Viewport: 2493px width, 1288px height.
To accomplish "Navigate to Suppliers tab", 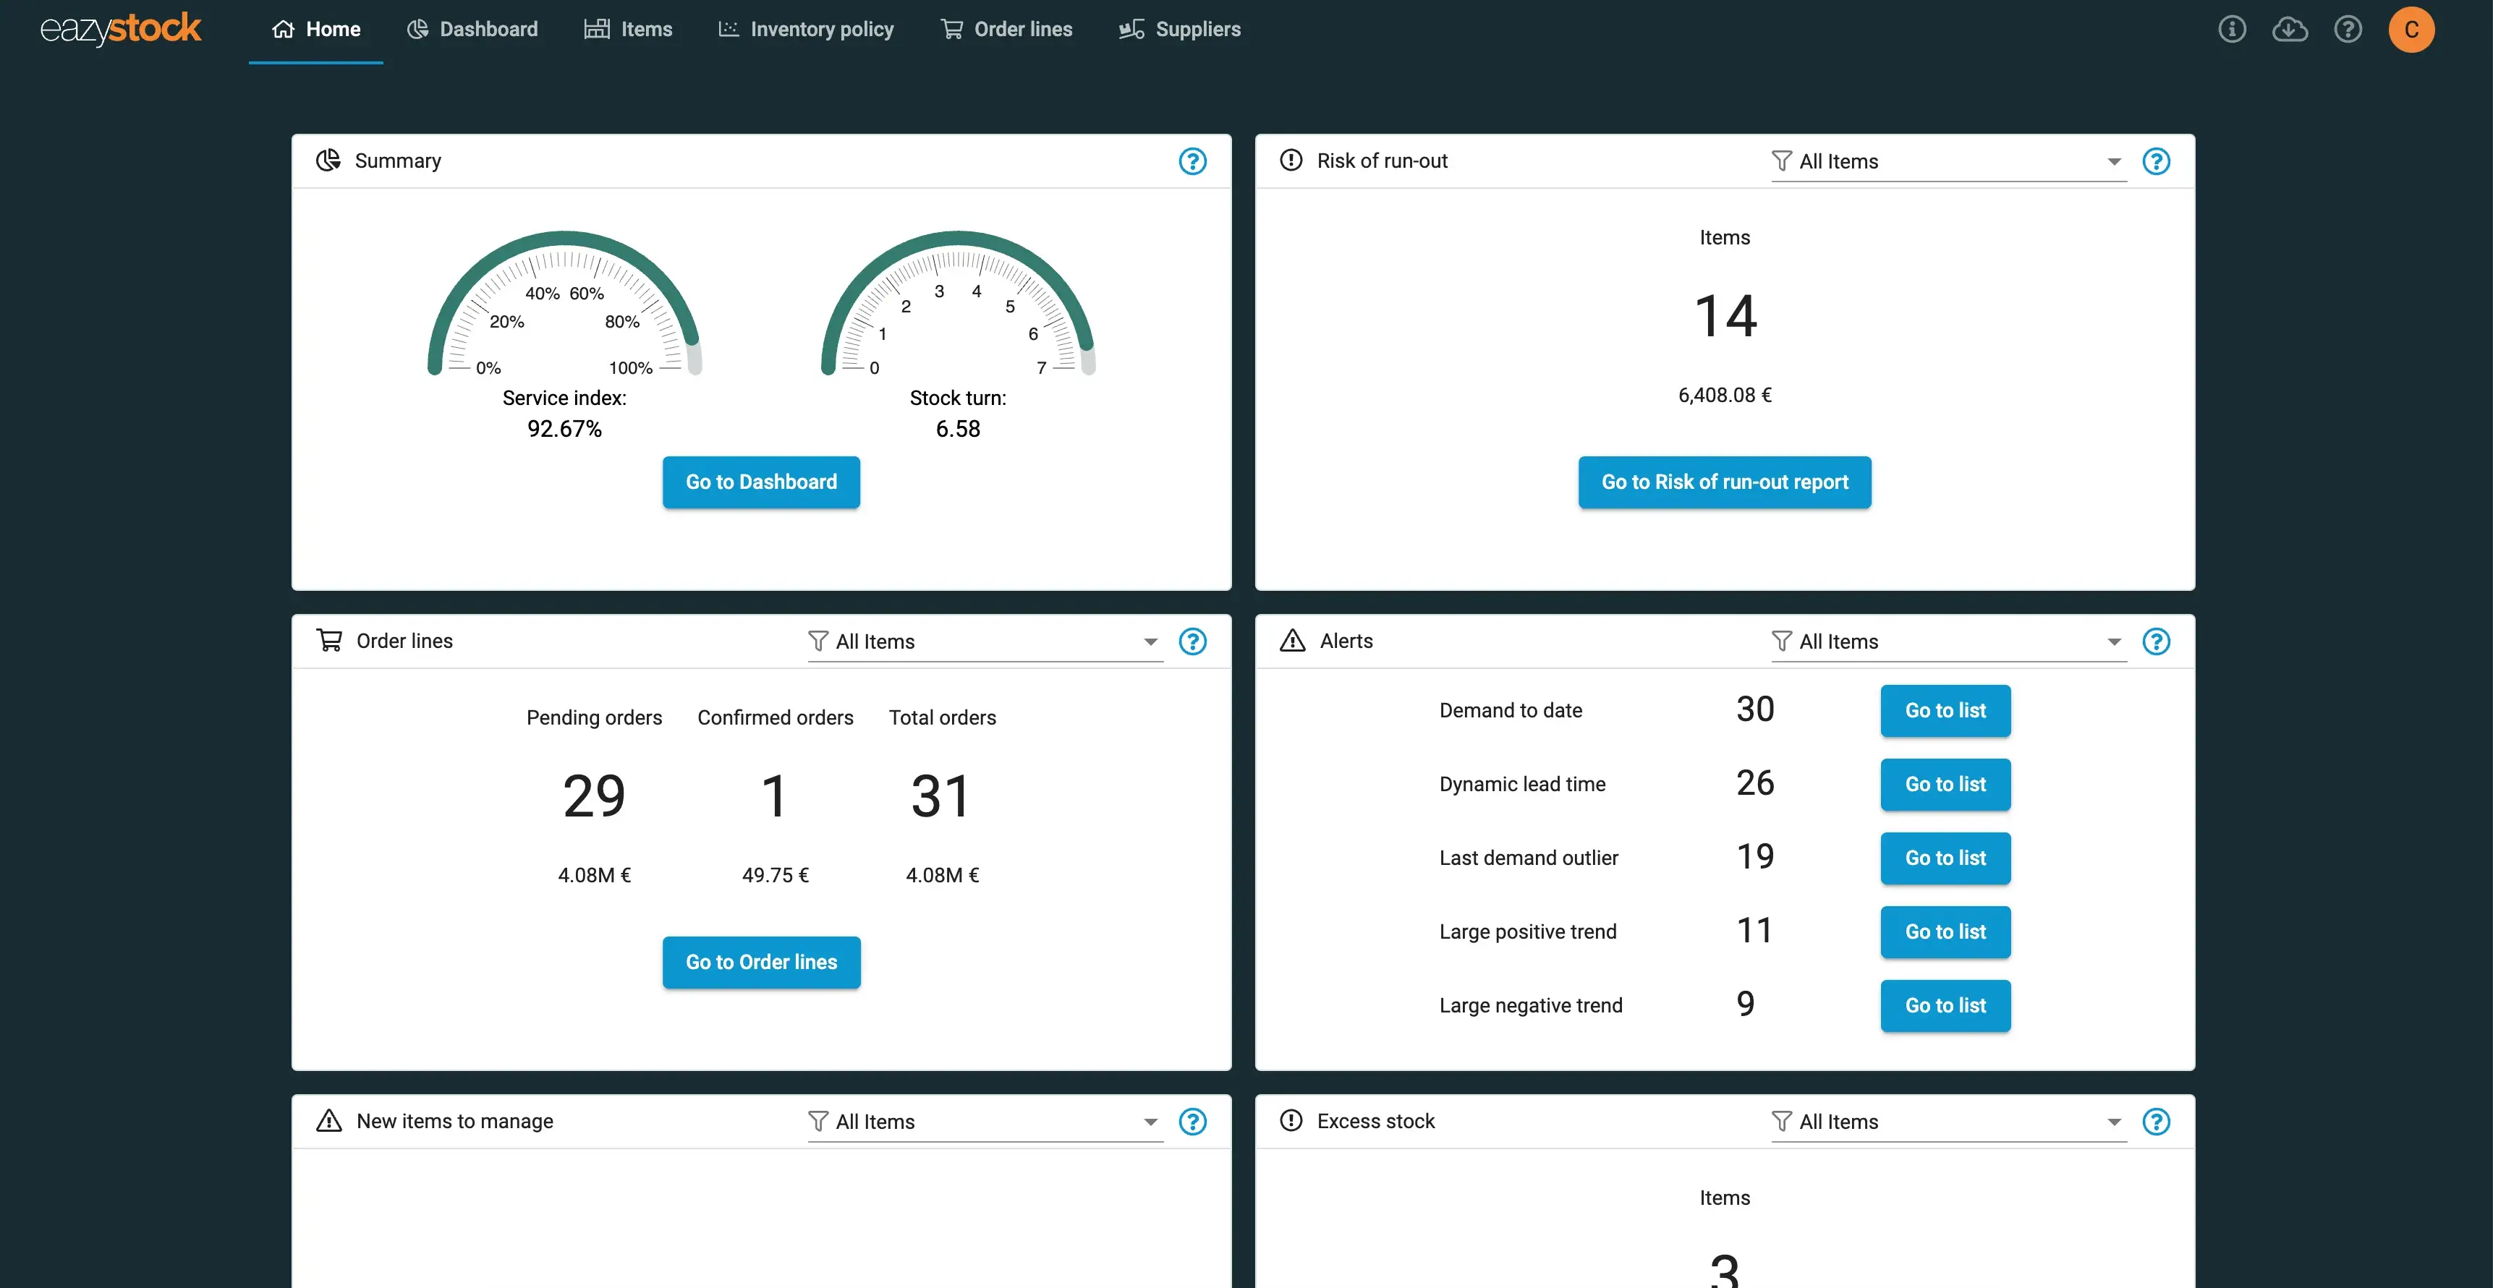I will tap(1180, 29).
